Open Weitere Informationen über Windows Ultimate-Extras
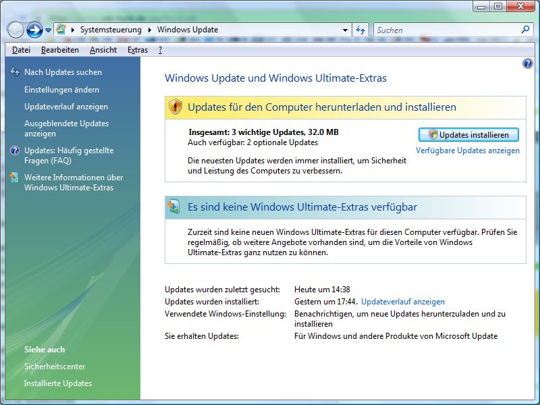Viewport: 540px width, 405px height. pos(74,182)
